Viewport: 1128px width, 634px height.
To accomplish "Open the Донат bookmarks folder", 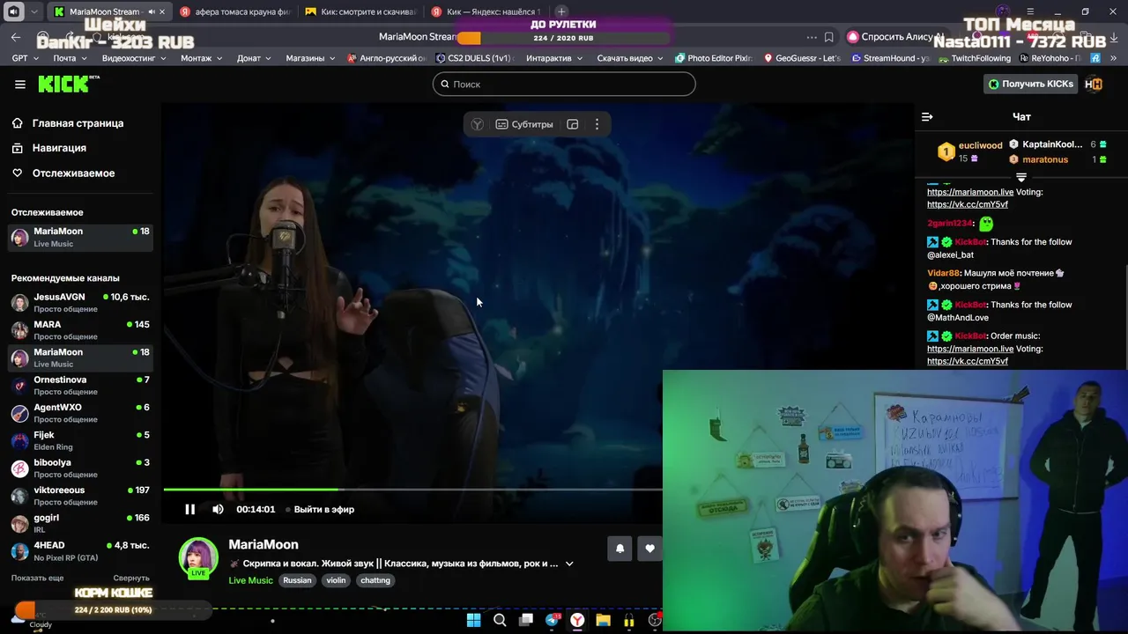I will point(254,58).
